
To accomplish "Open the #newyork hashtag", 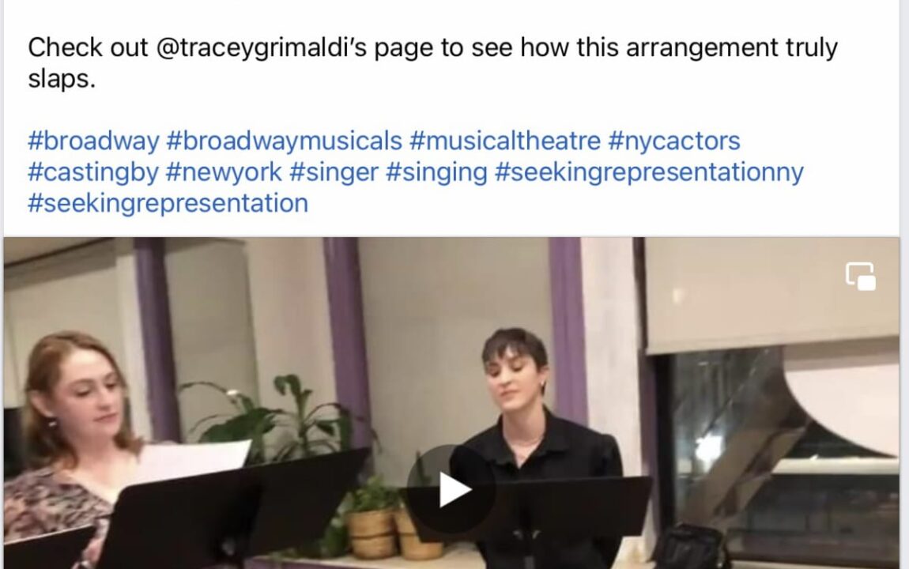I will [224, 172].
